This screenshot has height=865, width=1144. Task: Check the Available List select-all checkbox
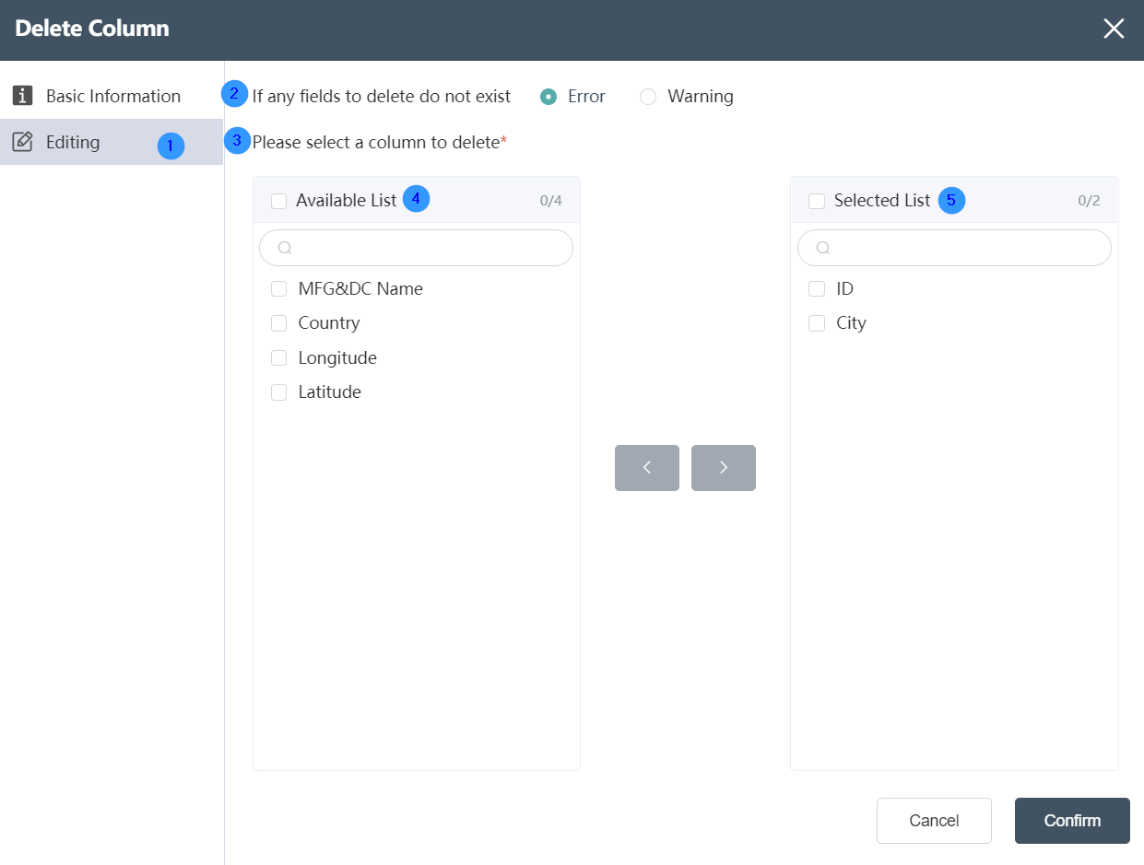pyautogui.click(x=279, y=201)
